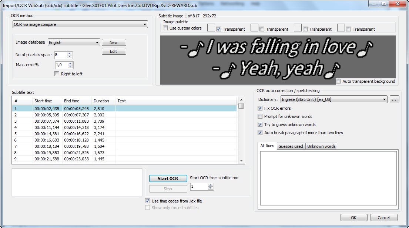Pick the fourth palette color swatch
Viewport: 409px width, 228px height.
coord(341,28)
